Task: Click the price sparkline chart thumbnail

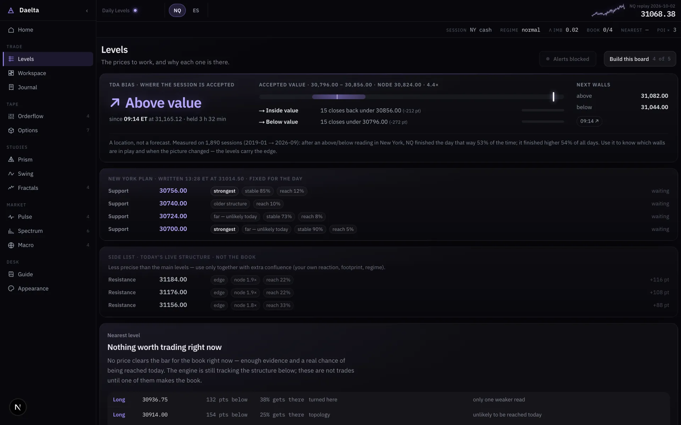Action: (x=608, y=10)
